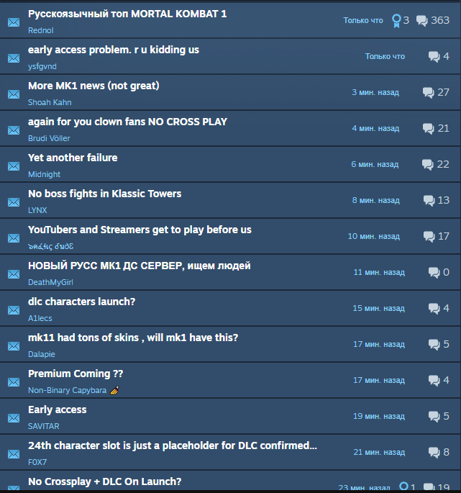Open '24th character slot is just a placeholder' thread
461x493 pixels.
tap(173, 445)
